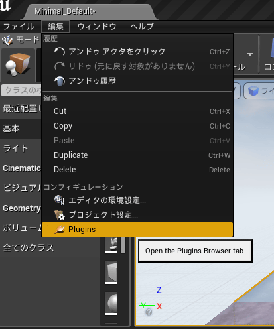Open プロジェクト設定...
The width and height of the screenshot is (274, 329).
tap(137, 215)
